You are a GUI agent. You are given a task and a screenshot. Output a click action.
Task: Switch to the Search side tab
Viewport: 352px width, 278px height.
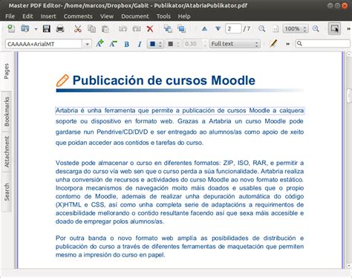(x=7, y=192)
